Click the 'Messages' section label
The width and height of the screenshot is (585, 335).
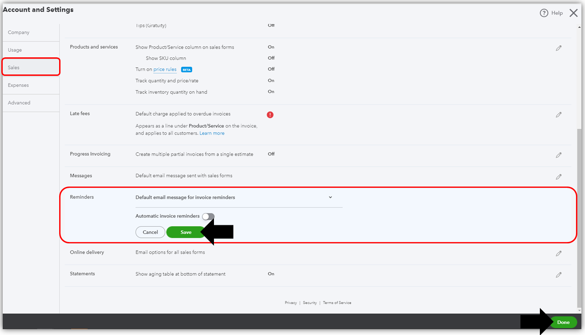[81, 176]
